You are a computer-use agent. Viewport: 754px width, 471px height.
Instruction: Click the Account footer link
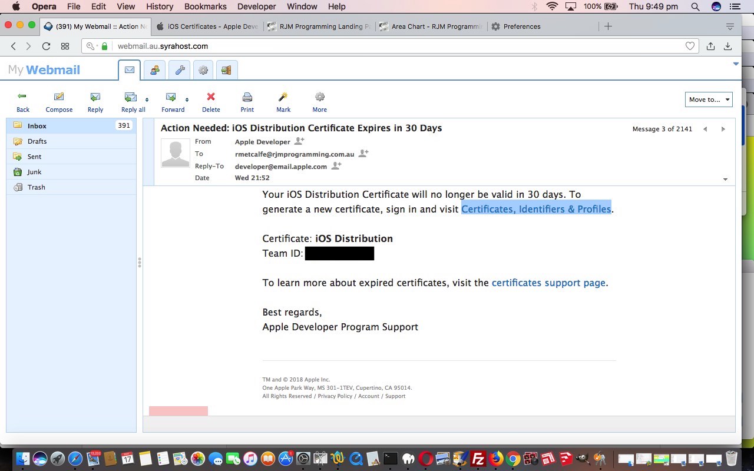point(369,396)
